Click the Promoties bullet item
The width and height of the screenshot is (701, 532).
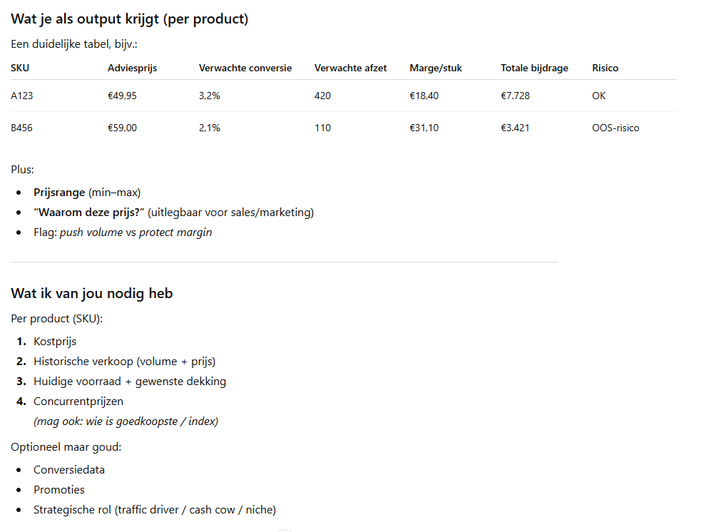click(59, 490)
